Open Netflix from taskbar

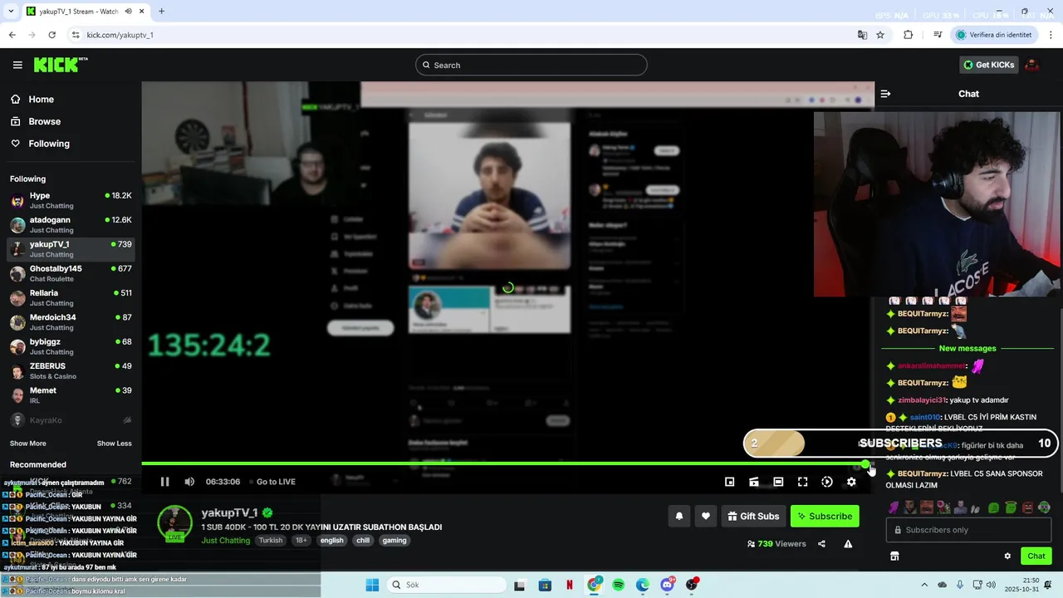point(570,585)
